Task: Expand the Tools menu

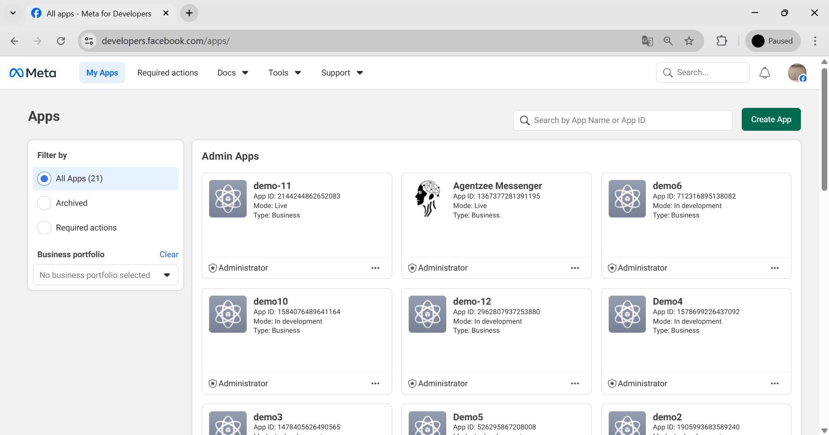Action: coord(284,73)
